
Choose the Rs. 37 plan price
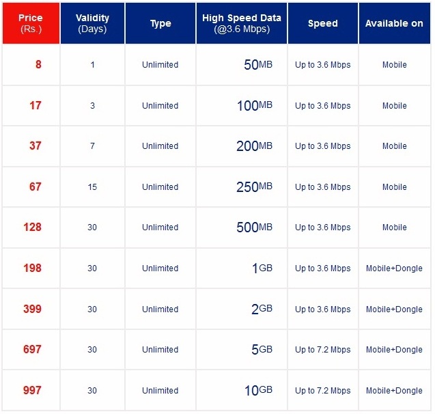click(x=36, y=146)
